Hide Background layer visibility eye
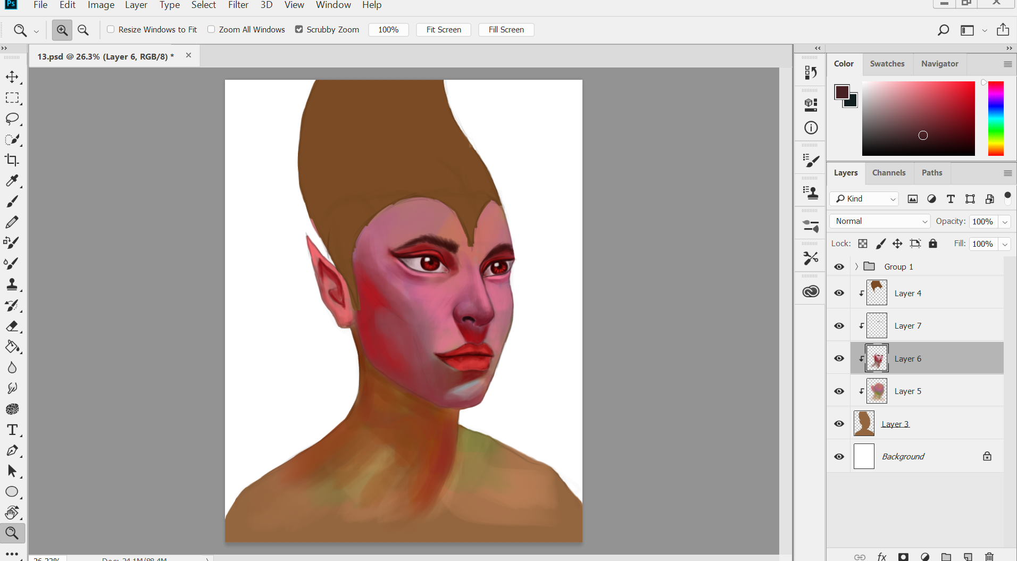Screen dimensions: 1017x561 [839, 457]
